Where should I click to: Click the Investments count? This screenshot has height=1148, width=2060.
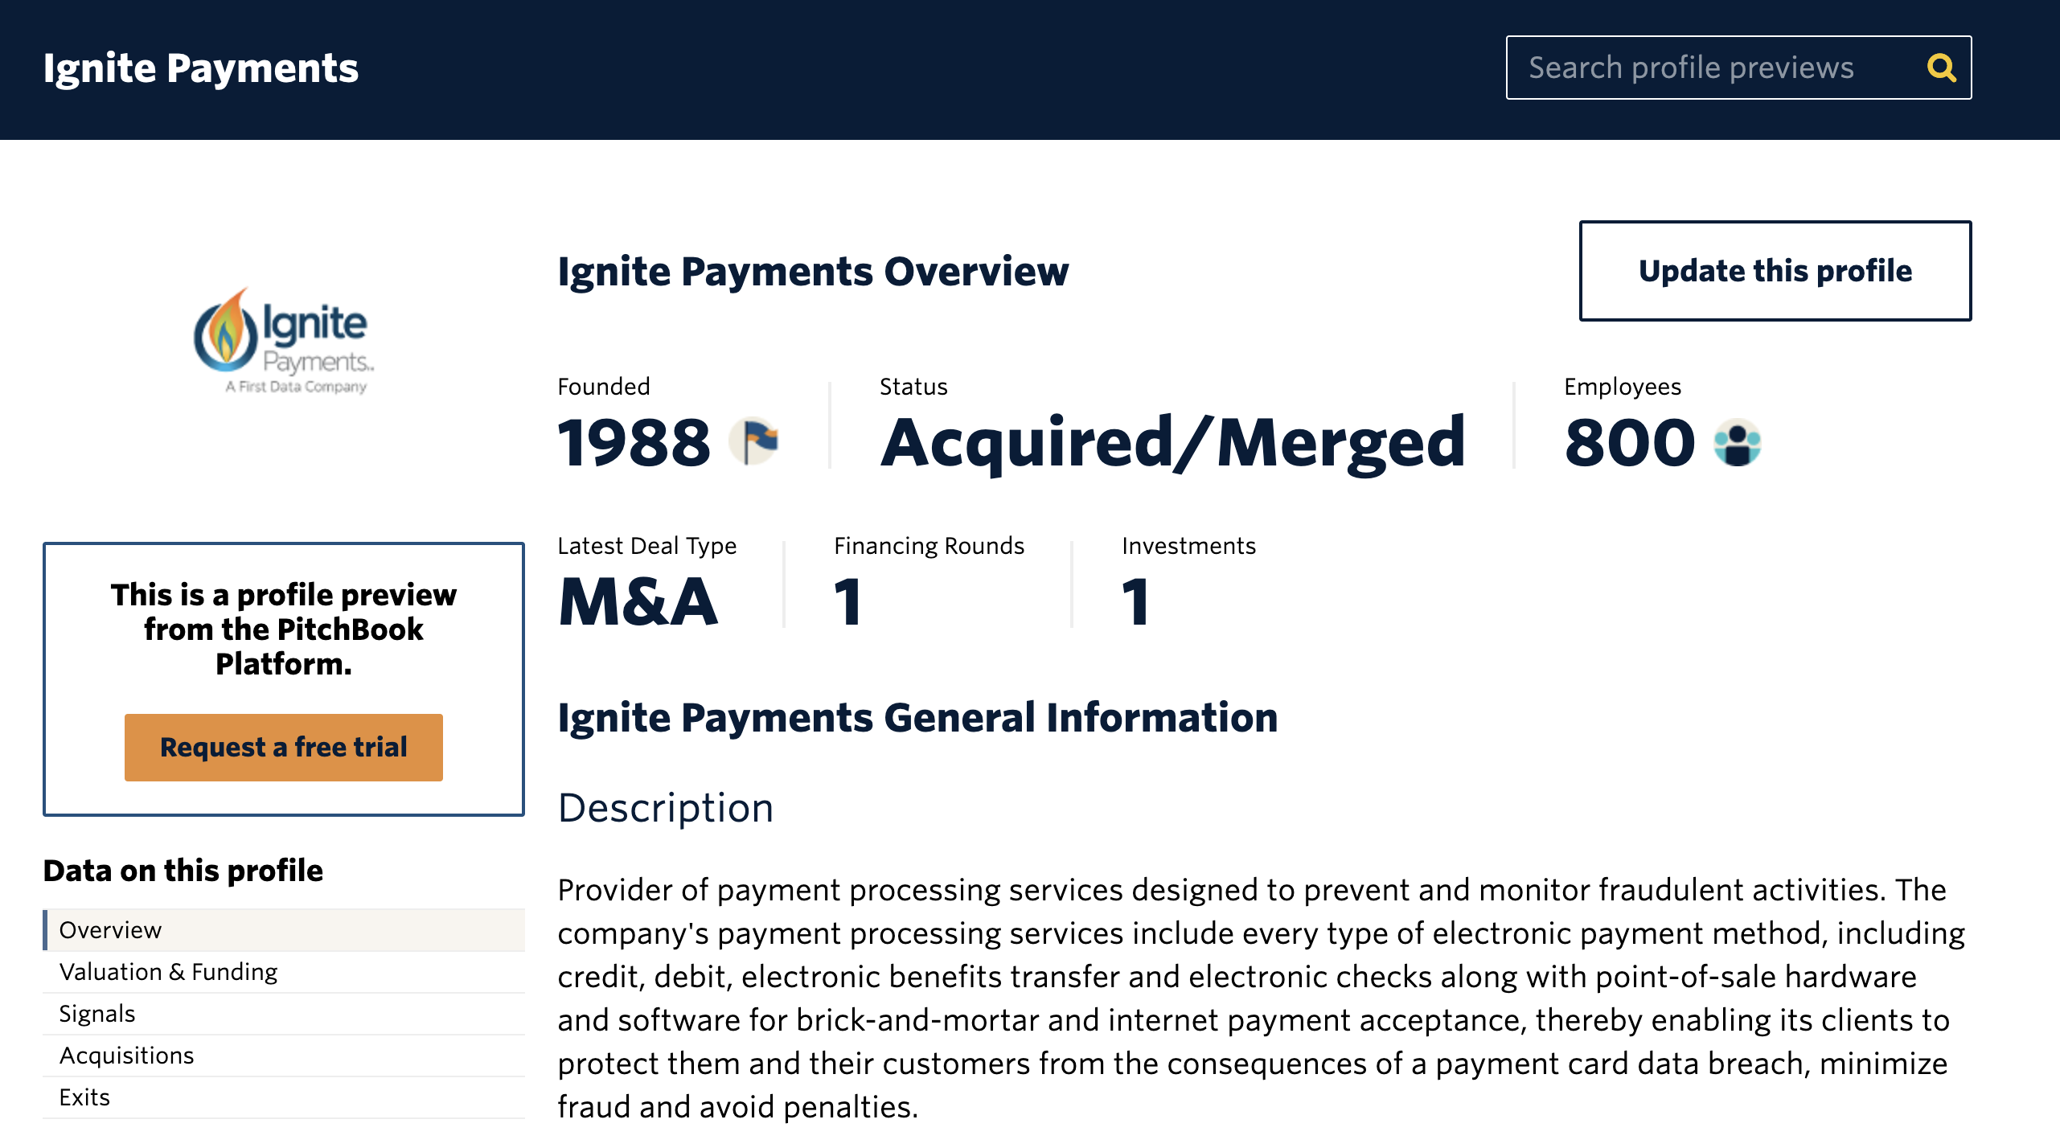[1136, 602]
